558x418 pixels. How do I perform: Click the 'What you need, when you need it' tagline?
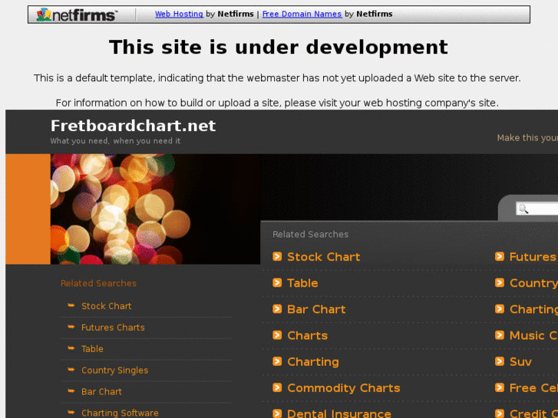click(115, 141)
